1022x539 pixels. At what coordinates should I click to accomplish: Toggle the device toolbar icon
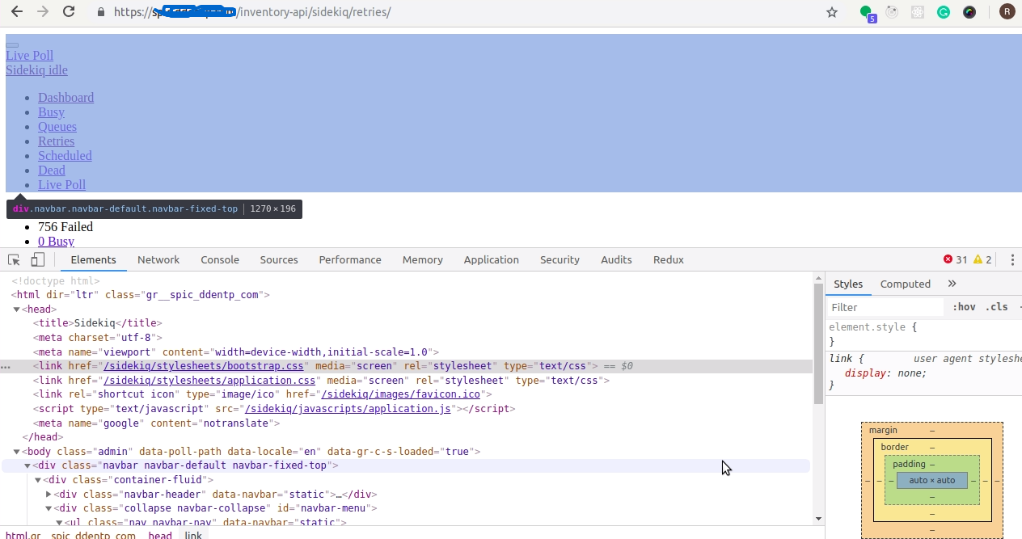pyautogui.click(x=37, y=259)
